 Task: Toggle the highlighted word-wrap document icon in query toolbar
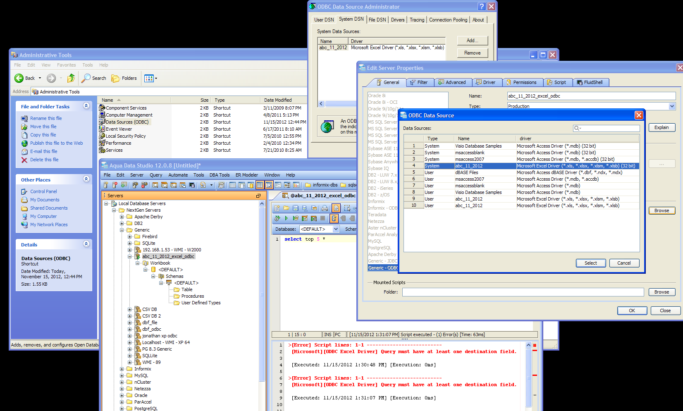pyautogui.click(x=336, y=208)
